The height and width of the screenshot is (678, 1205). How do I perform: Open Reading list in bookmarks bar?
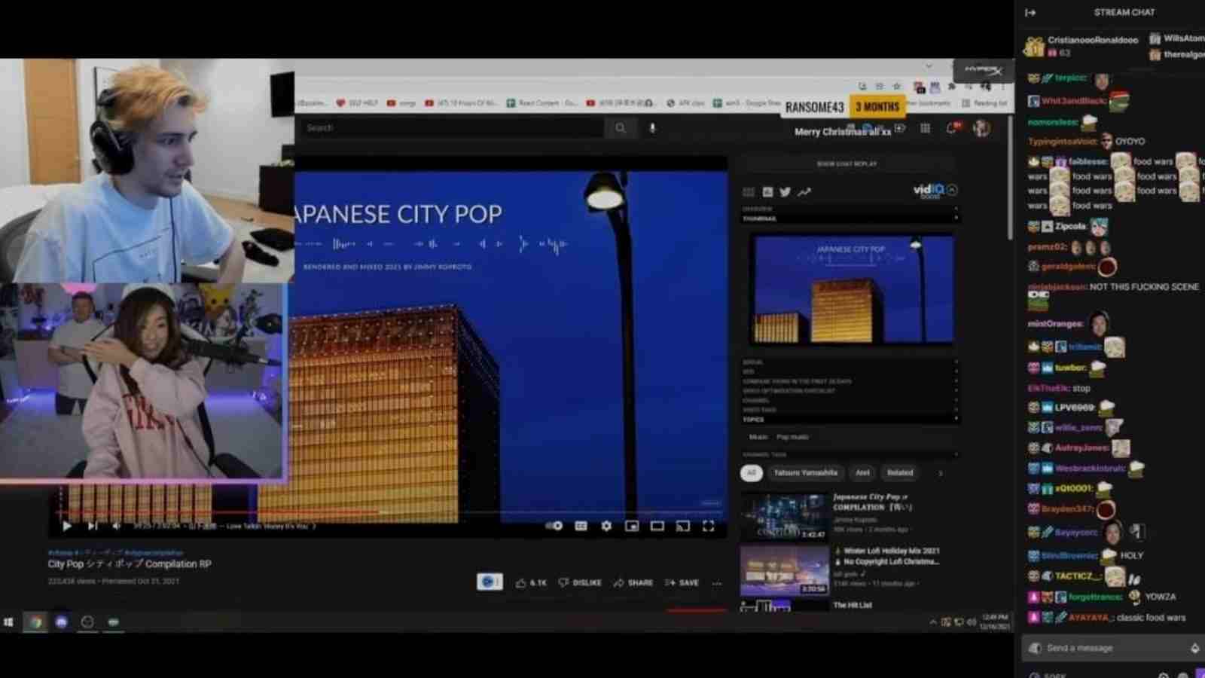tap(984, 103)
